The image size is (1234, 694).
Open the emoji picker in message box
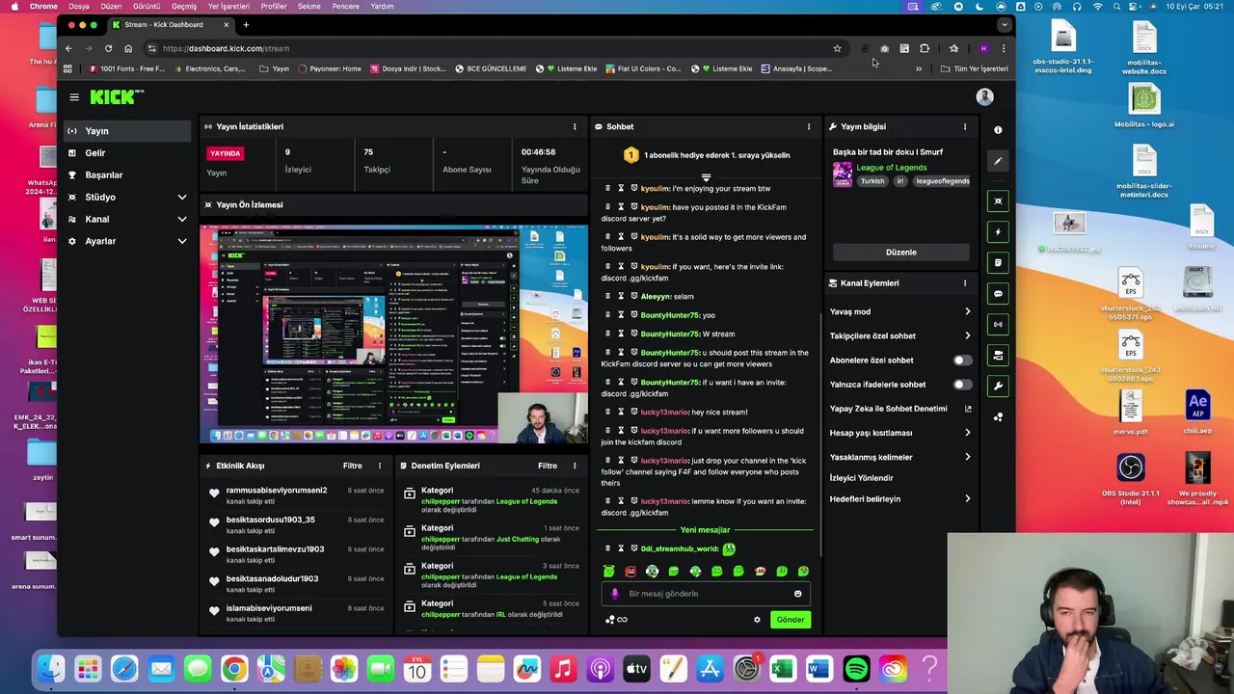tap(797, 594)
